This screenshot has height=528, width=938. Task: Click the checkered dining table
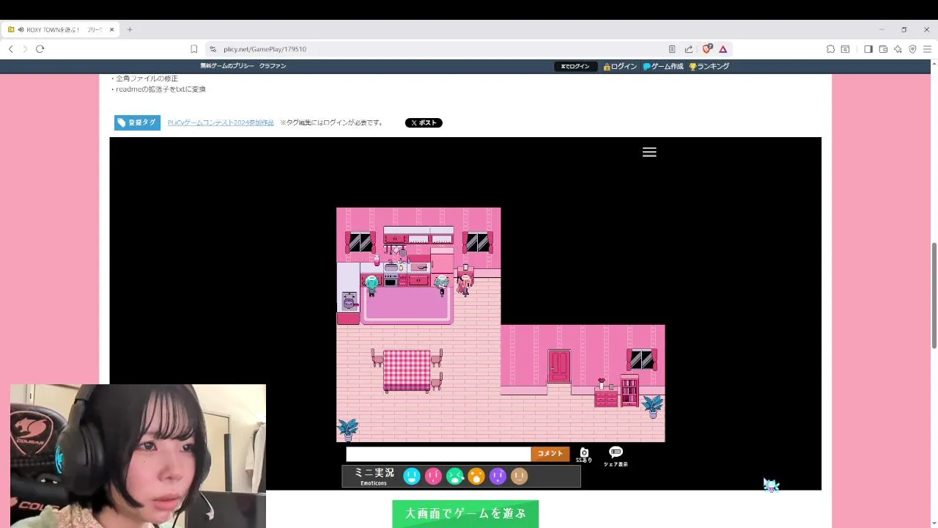tap(407, 370)
